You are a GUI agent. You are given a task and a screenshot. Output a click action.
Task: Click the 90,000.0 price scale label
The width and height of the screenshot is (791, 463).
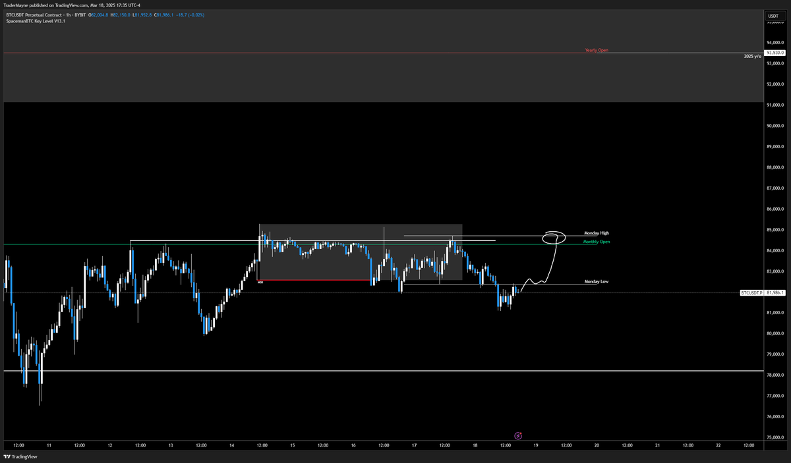point(775,126)
